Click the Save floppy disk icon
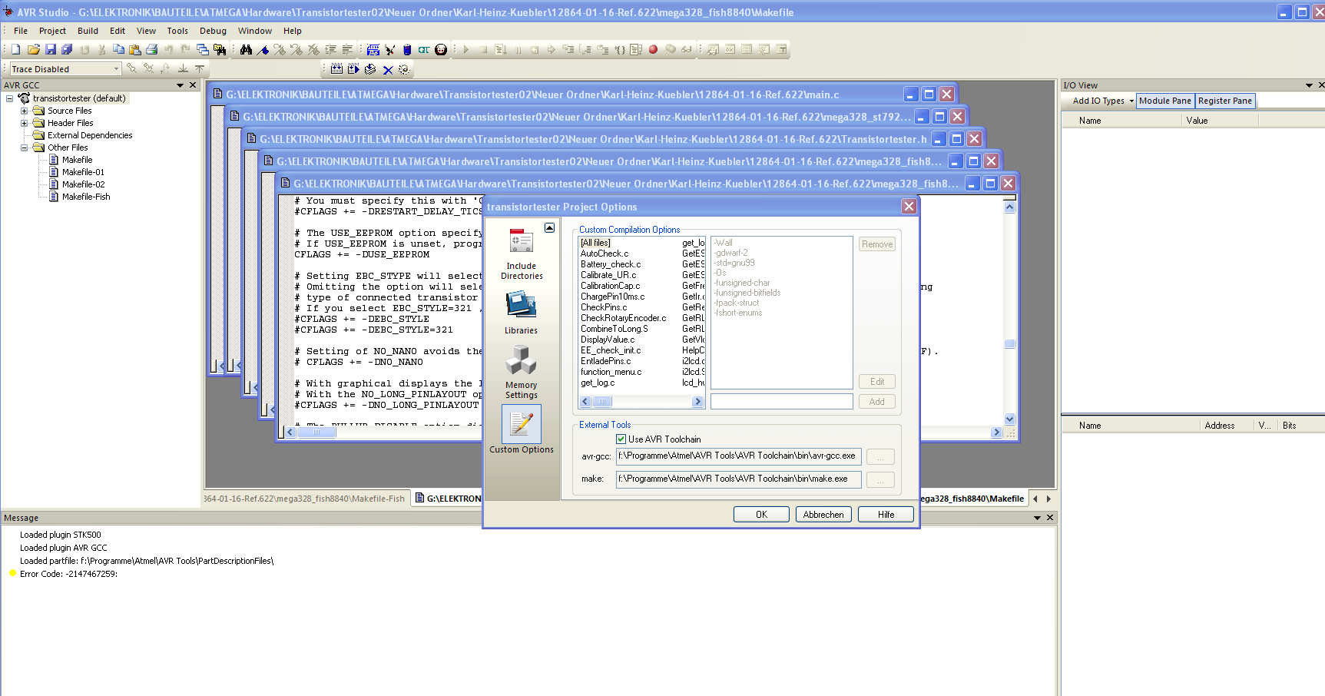 (x=51, y=49)
